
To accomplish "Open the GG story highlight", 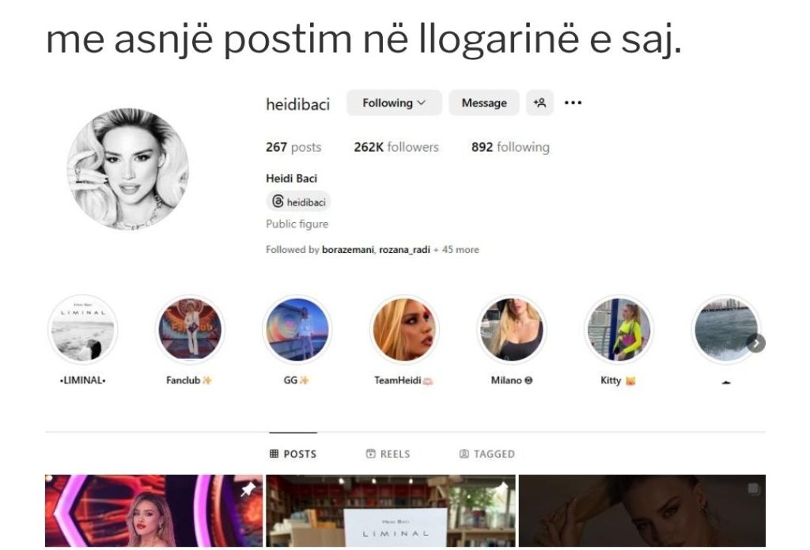I will click(x=297, y=330).
